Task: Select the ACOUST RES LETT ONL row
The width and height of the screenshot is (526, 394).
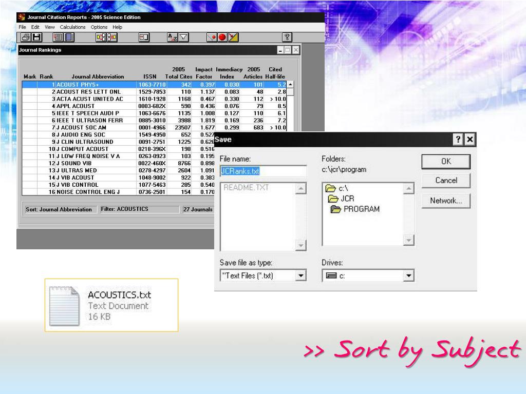Action: (x=154, y=92)
